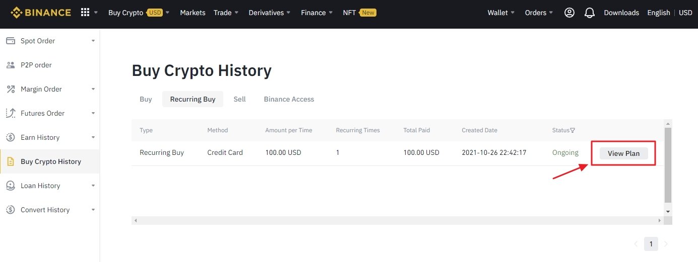Switch to the Sell tab
Screen dimensions: 698x262
click(x=239, y=99)
